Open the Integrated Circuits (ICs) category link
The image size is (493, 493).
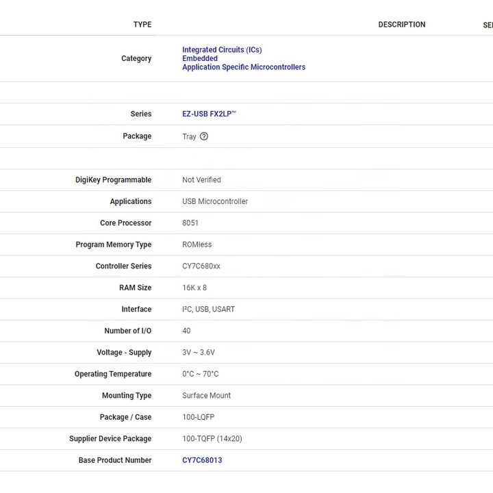point(222,50)
